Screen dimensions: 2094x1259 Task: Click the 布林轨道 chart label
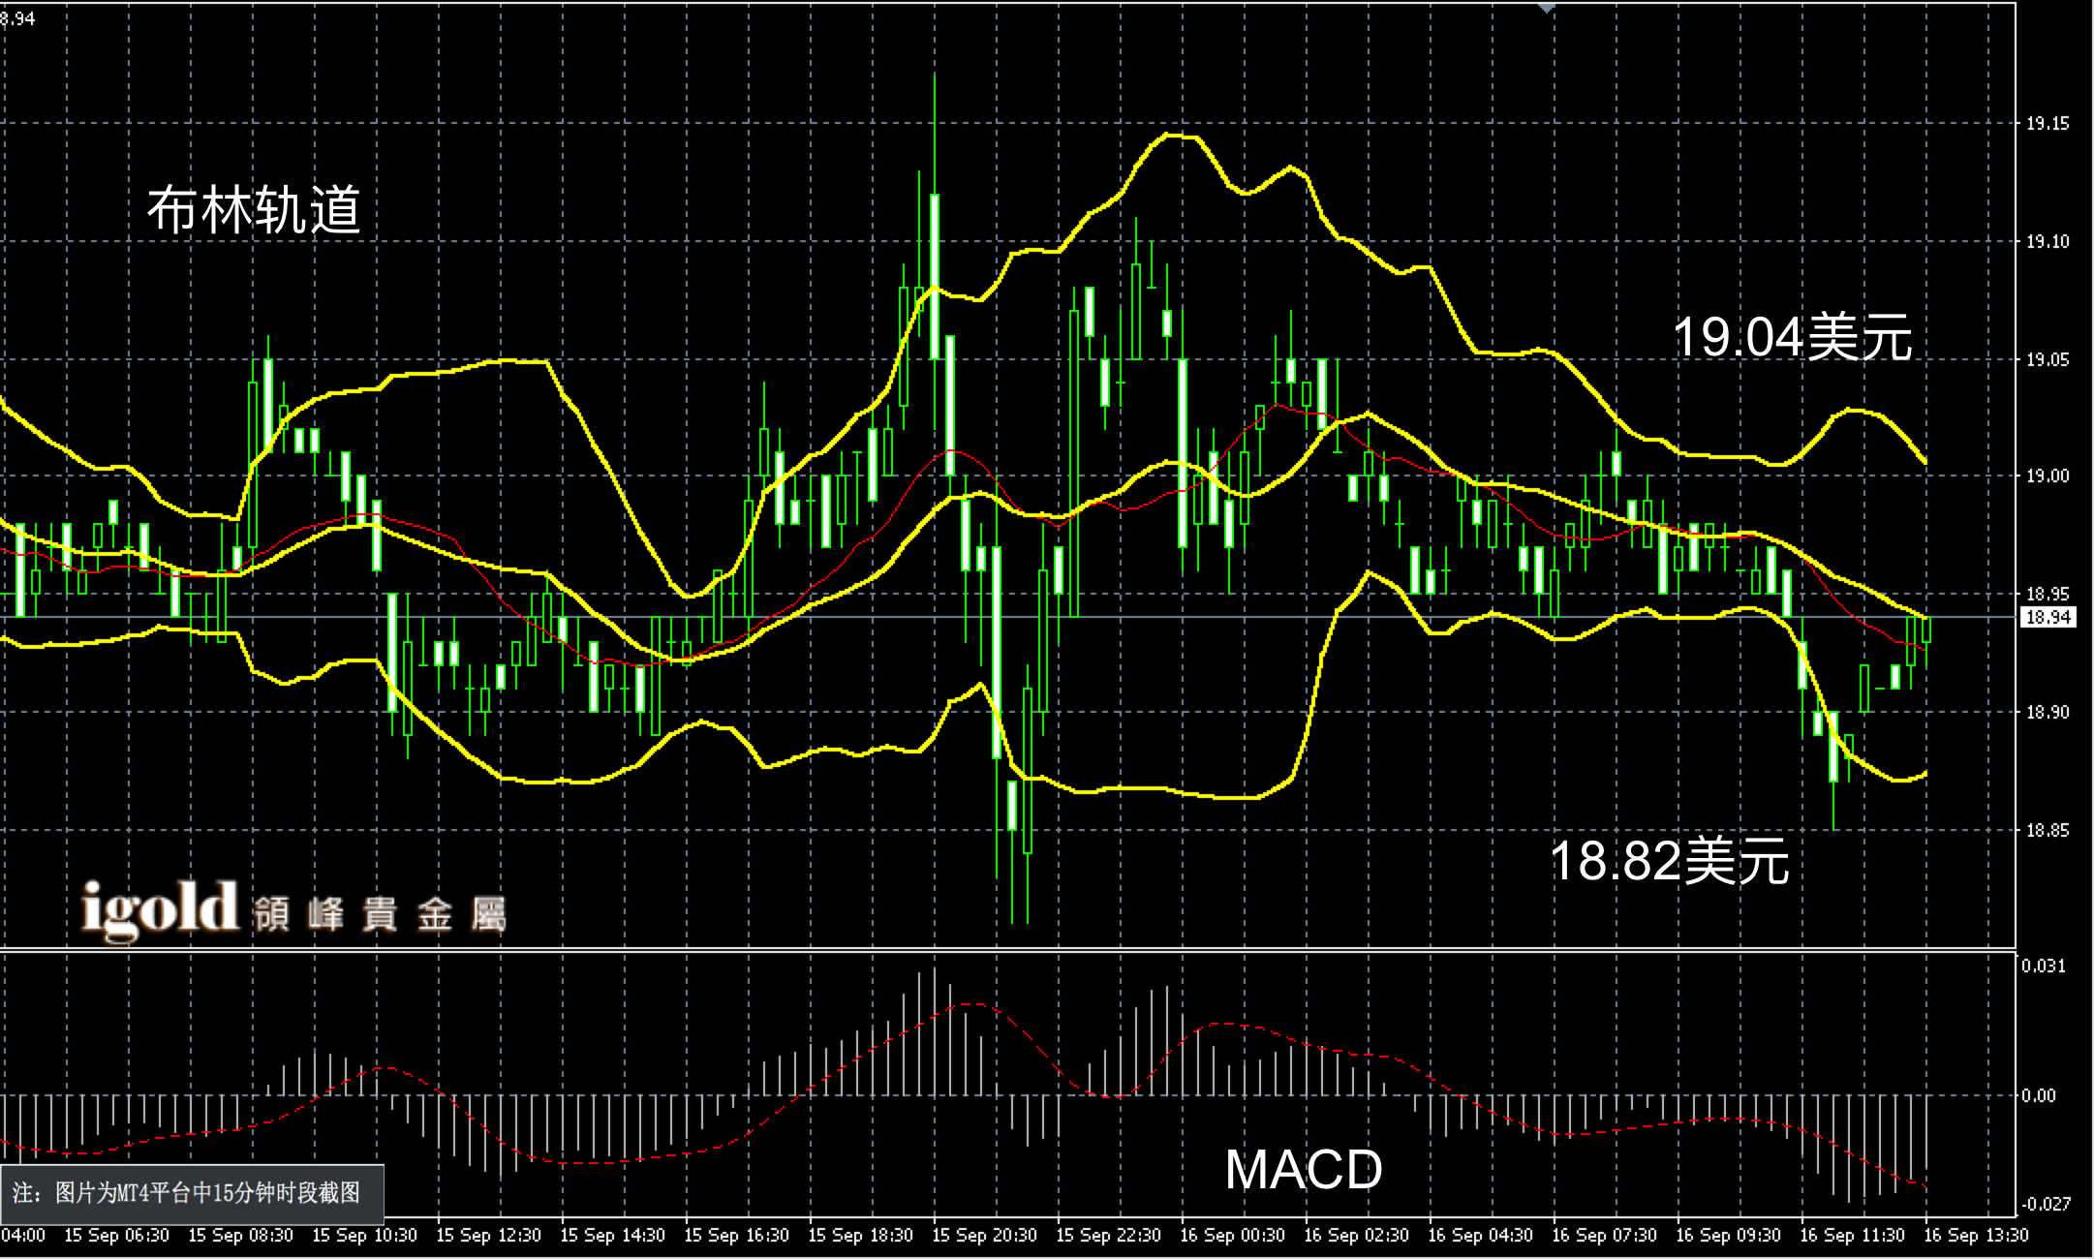(254, 210)
